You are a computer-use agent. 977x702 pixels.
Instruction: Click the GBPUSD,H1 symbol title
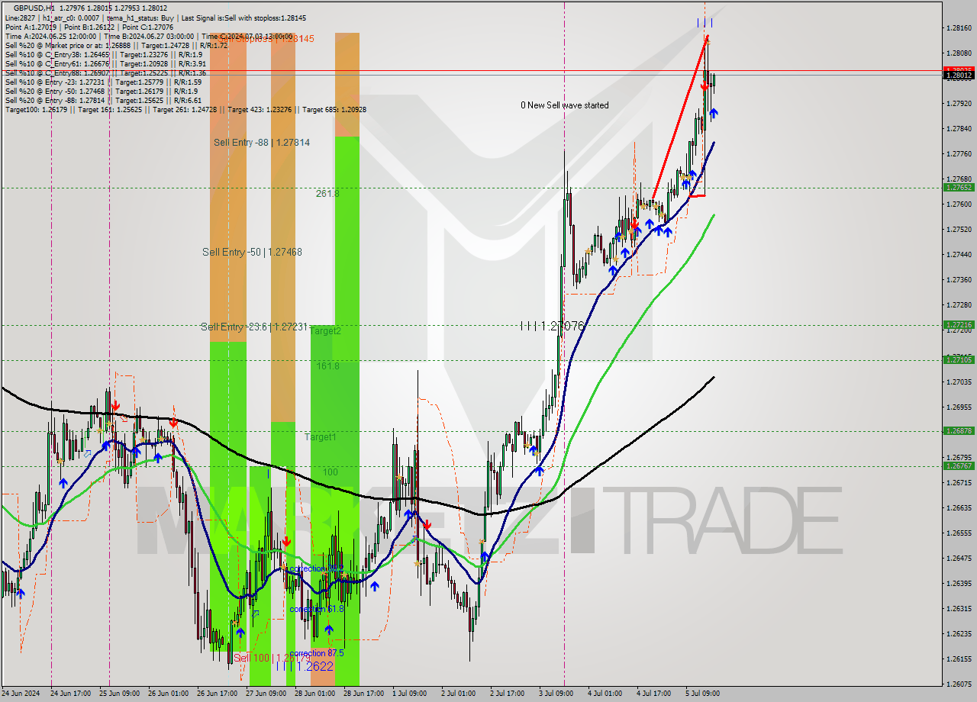coord(34,8)
